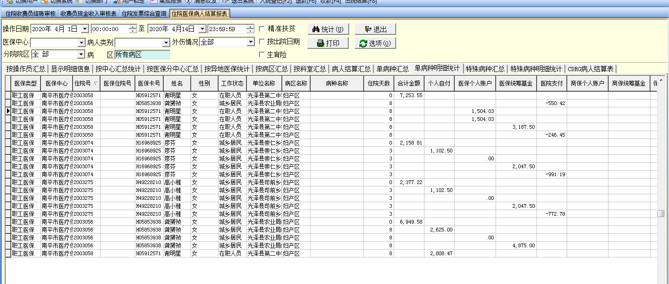Click the 统计 button with the binoculars icon
The width and height of the screenshot is (669, 284).
click(328, 29)
